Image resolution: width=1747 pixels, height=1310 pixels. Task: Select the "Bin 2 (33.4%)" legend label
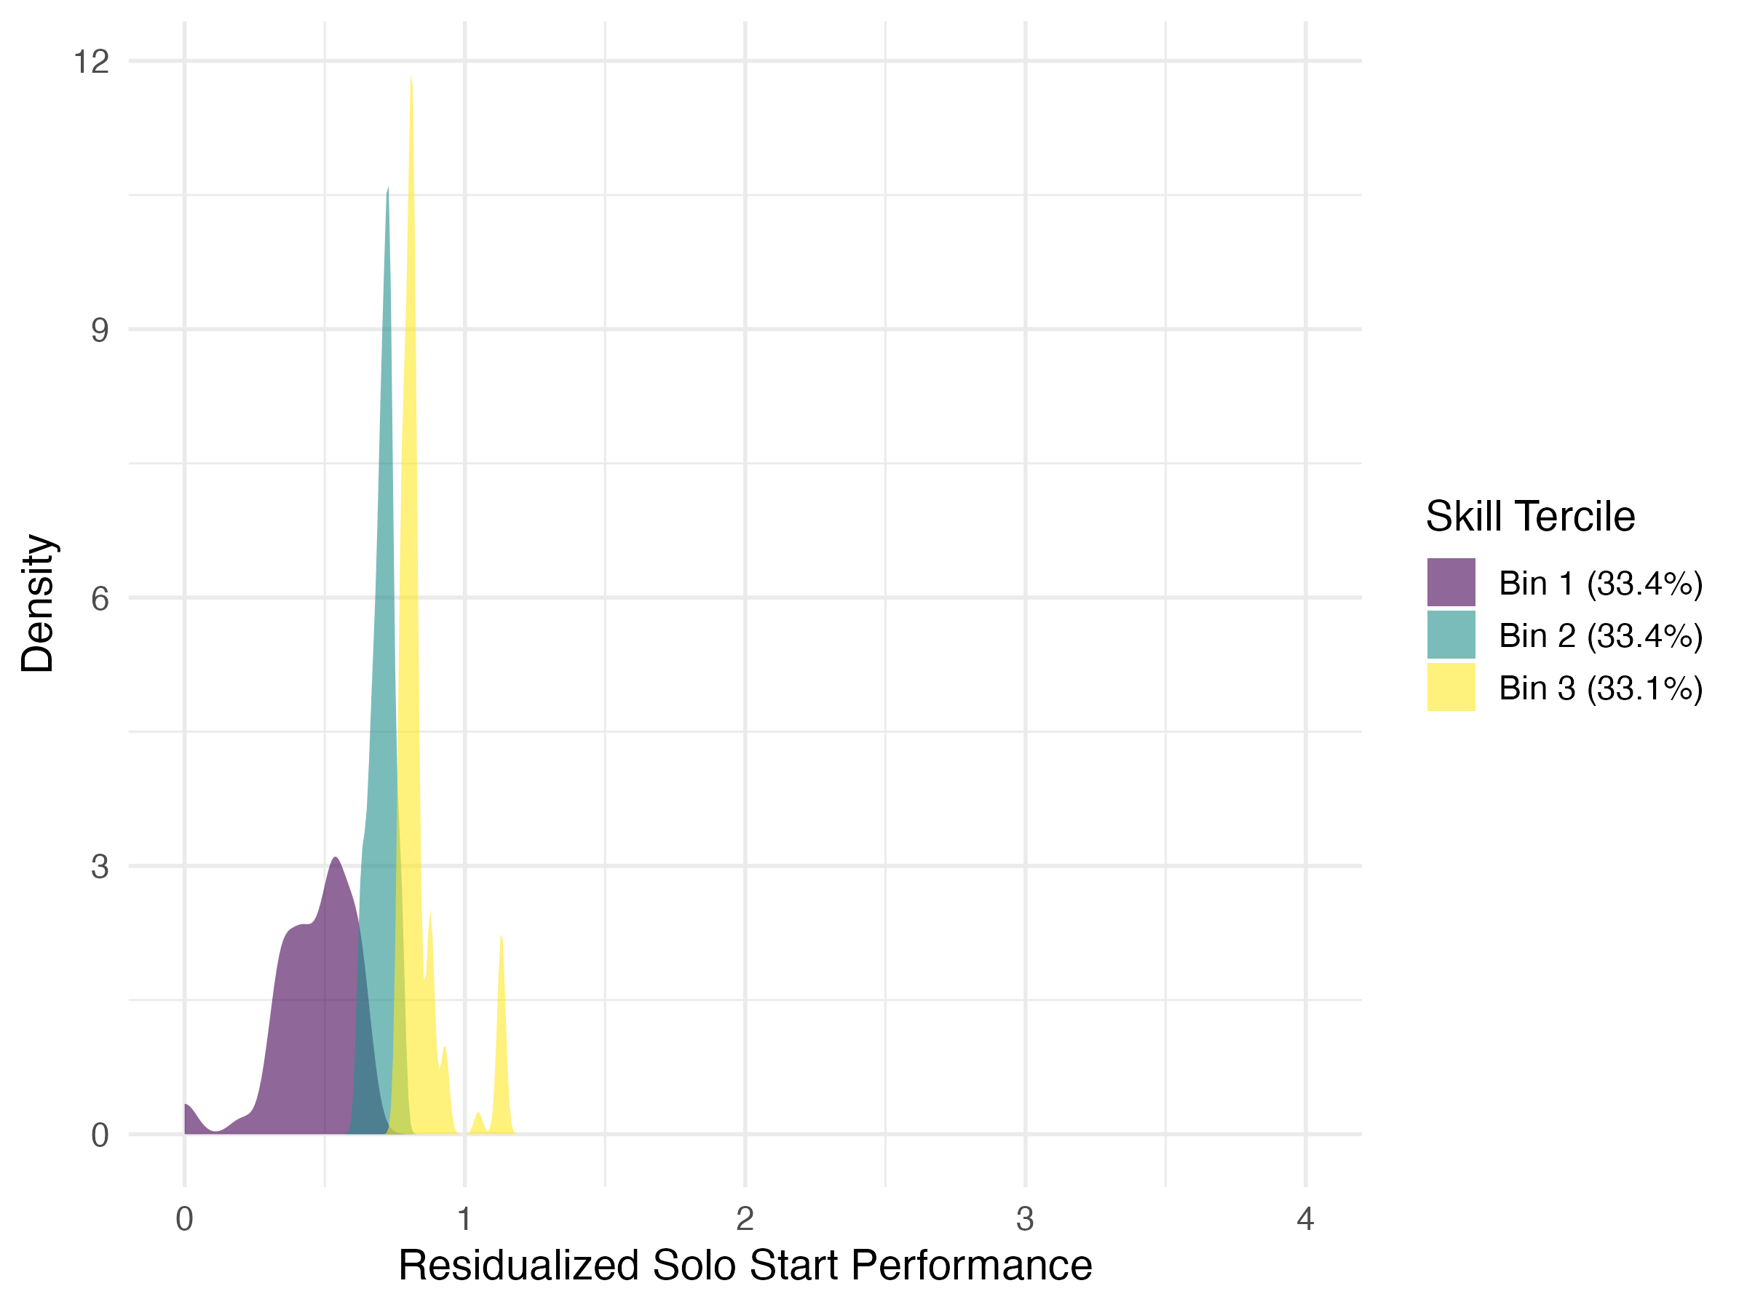1600,635
